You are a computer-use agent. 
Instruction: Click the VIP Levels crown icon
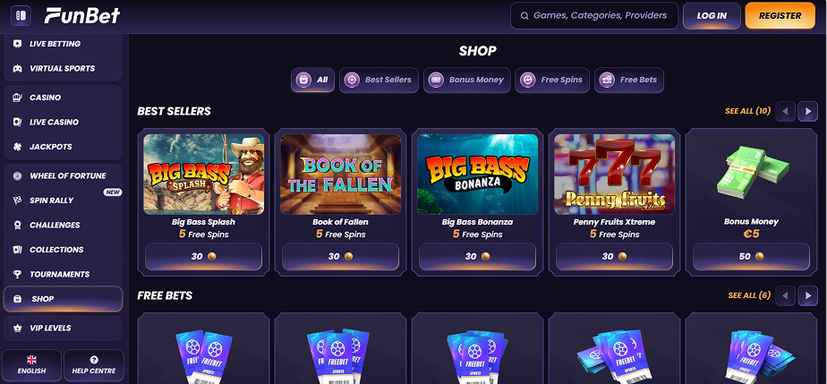[x=17, y=329]
